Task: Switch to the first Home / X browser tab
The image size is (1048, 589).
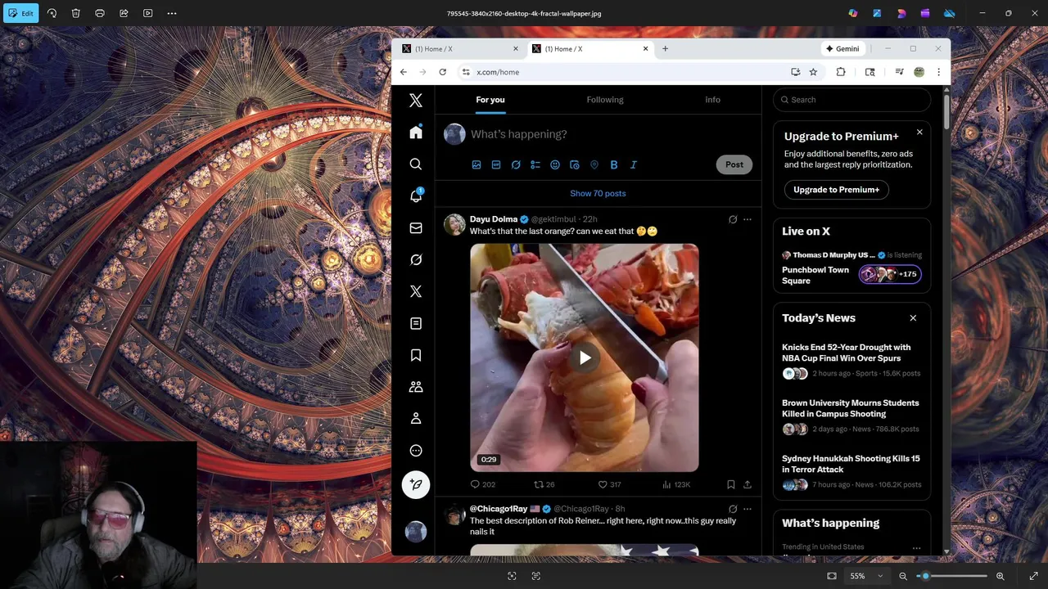Action: click(458, 49)
